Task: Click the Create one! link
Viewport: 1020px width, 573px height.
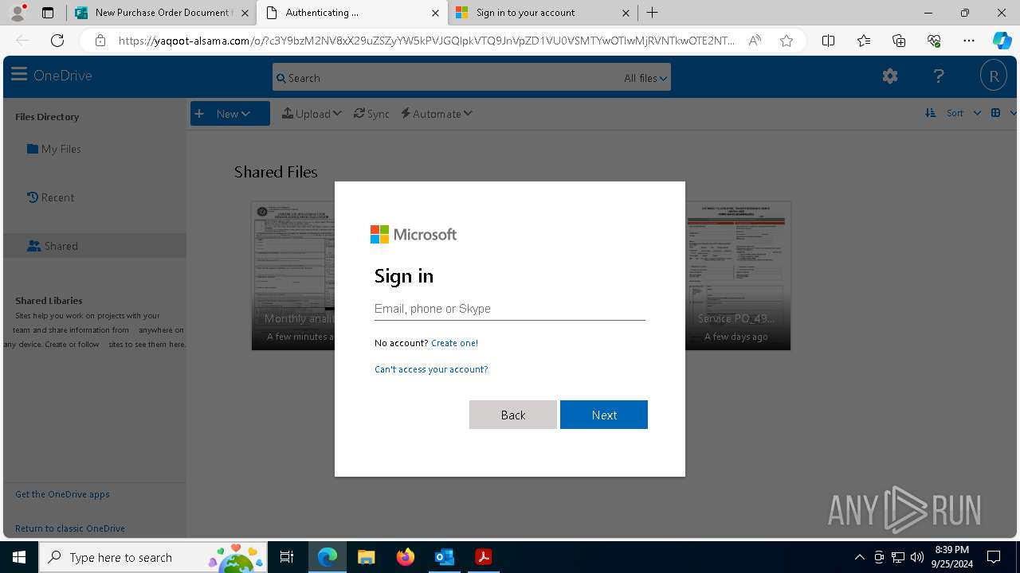Action: click(454, 343)
